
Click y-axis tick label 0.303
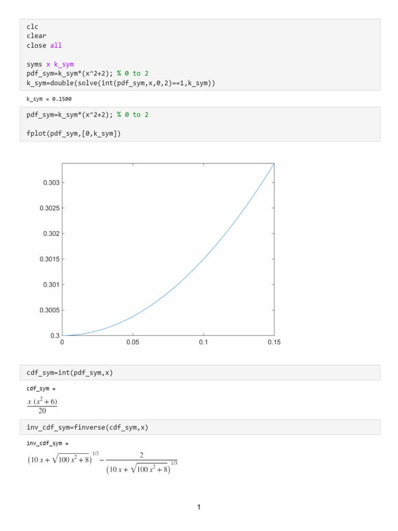click(51, 183)
